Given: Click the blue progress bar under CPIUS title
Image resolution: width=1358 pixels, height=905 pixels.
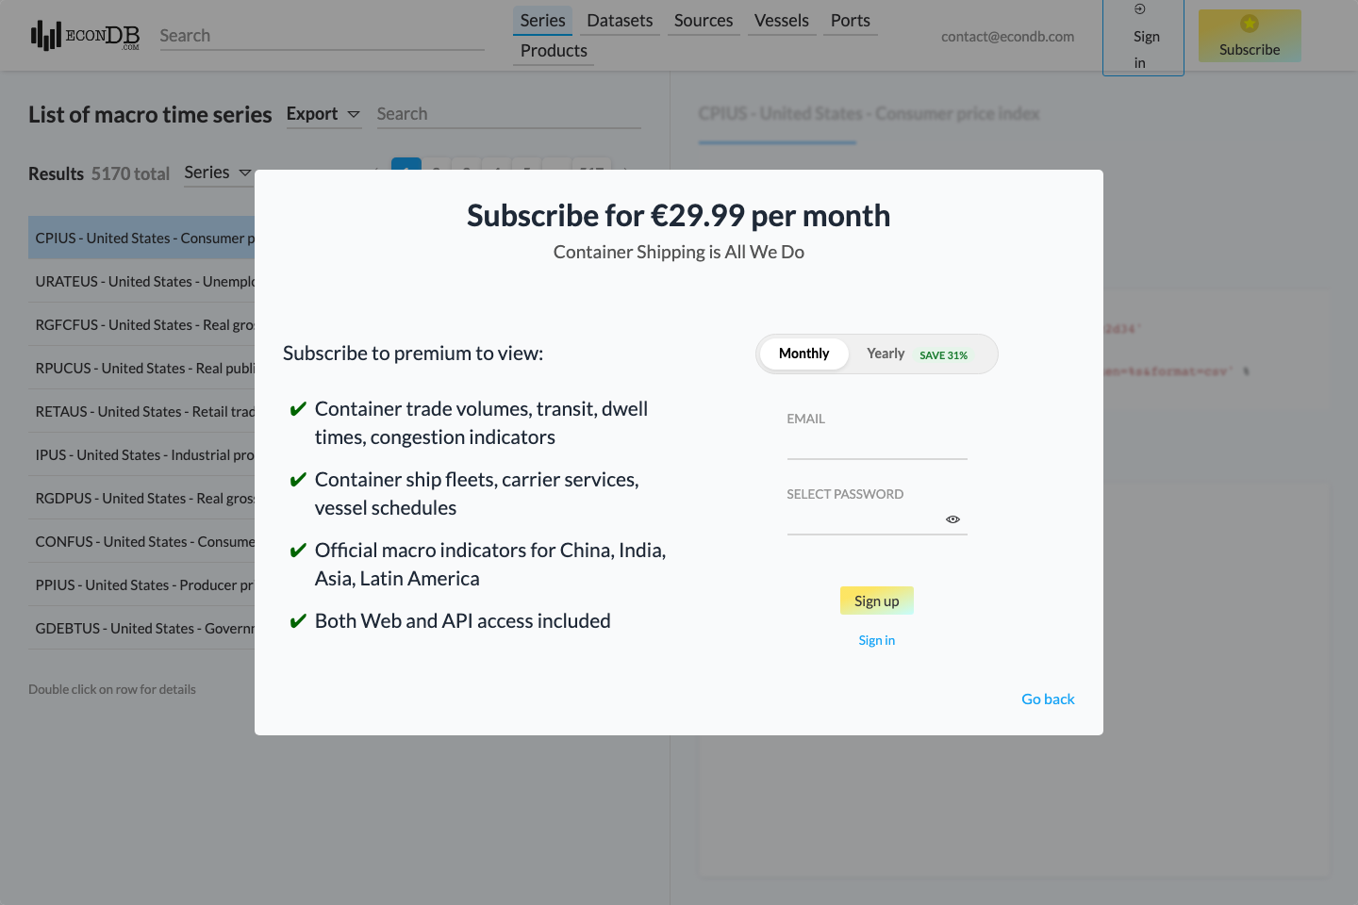Looking at the screenshot, I should [x=776, y=141].
